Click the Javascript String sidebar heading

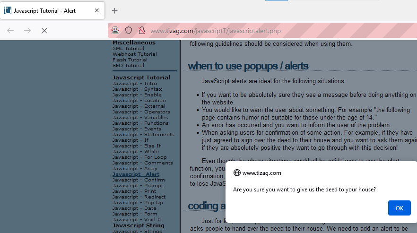[138, 225]
